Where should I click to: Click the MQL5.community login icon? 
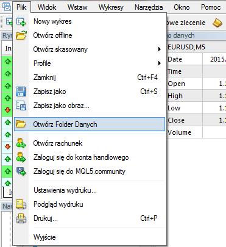(21, 171)
